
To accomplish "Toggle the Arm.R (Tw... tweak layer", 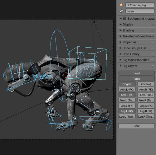I will click(x=146, y=100).
